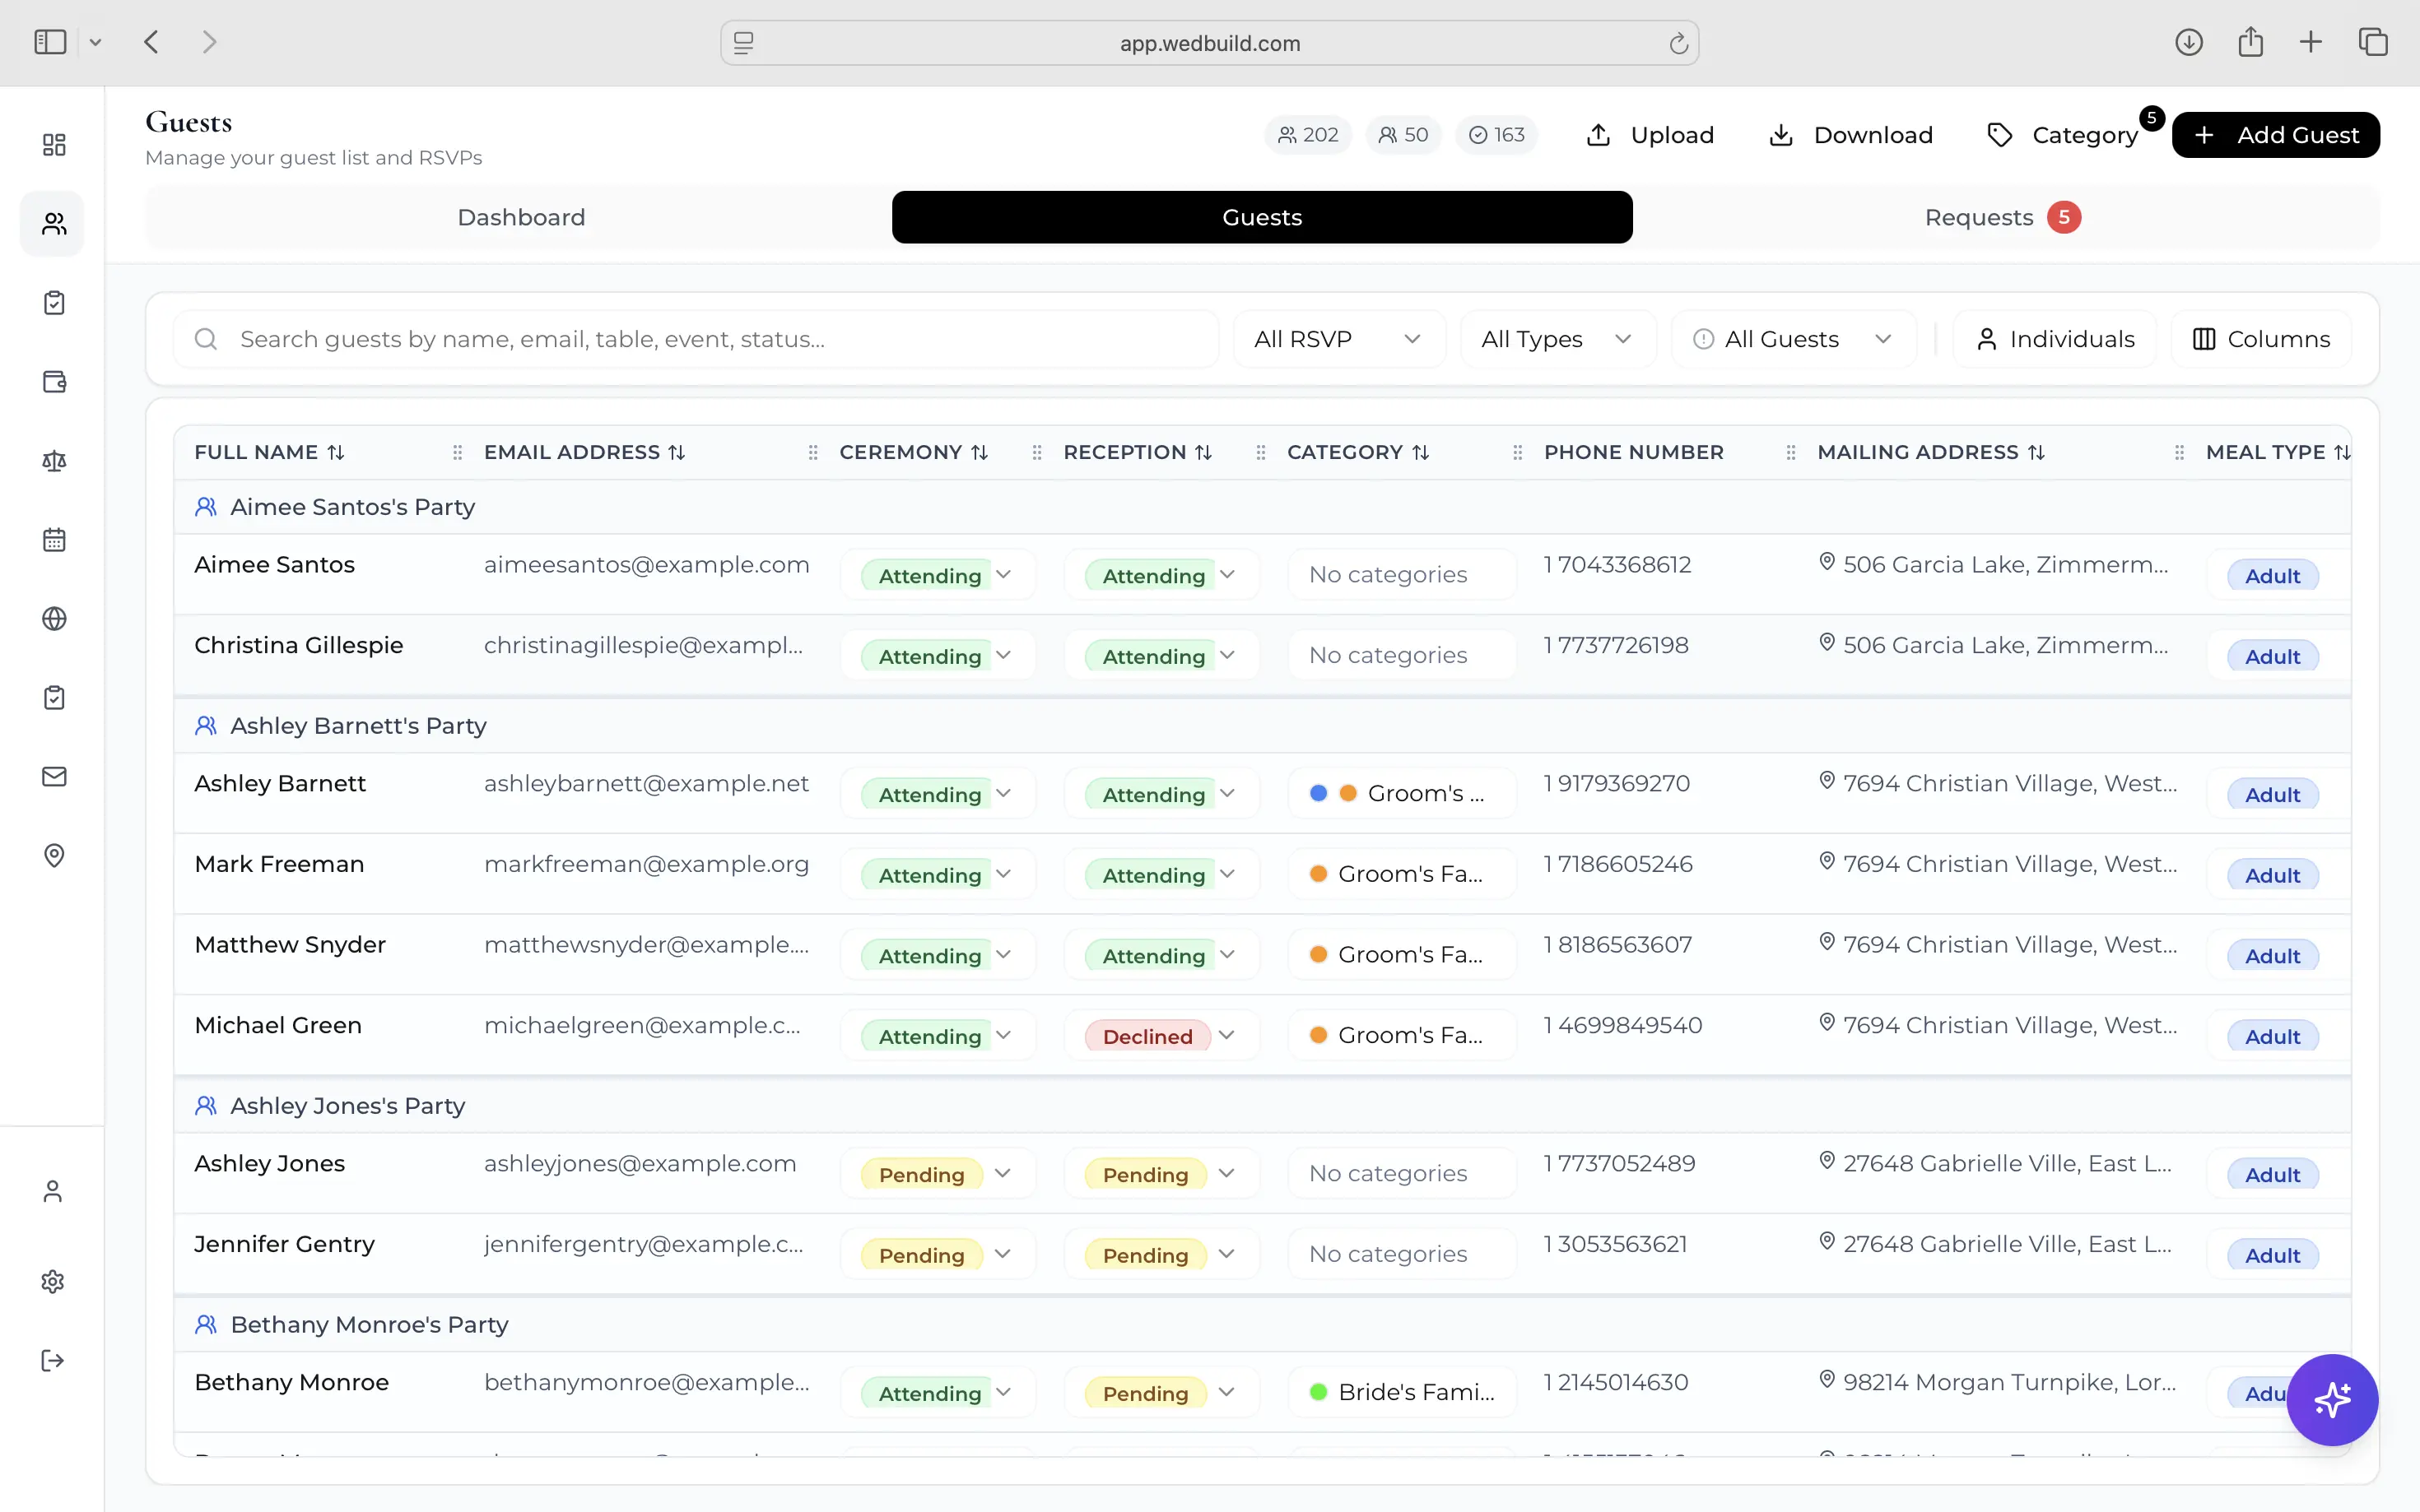Sort by Full Name column arrows

point(336,452)
